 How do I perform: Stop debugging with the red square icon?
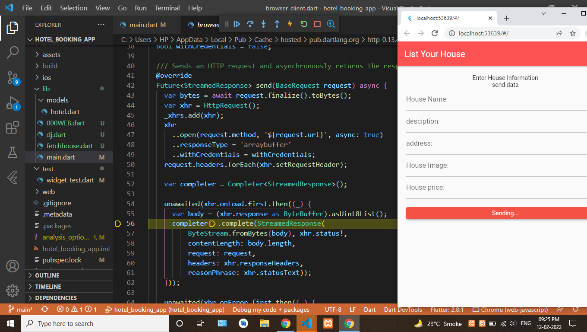(x=317, y=24)
